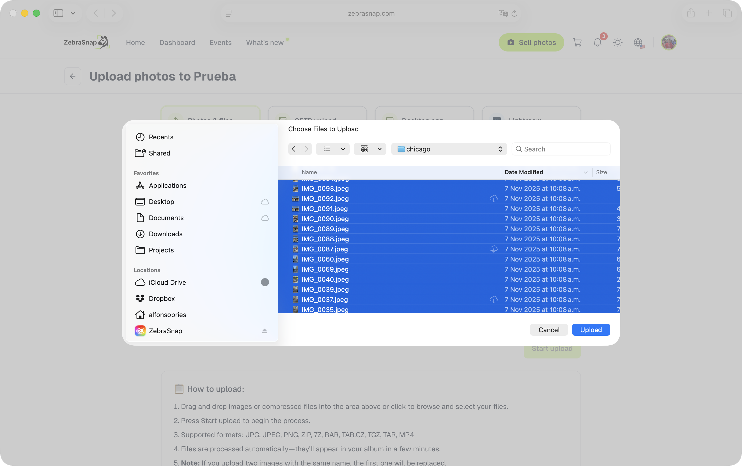Open a new Safari tab
742x466 pixels.
coord(709,13)
